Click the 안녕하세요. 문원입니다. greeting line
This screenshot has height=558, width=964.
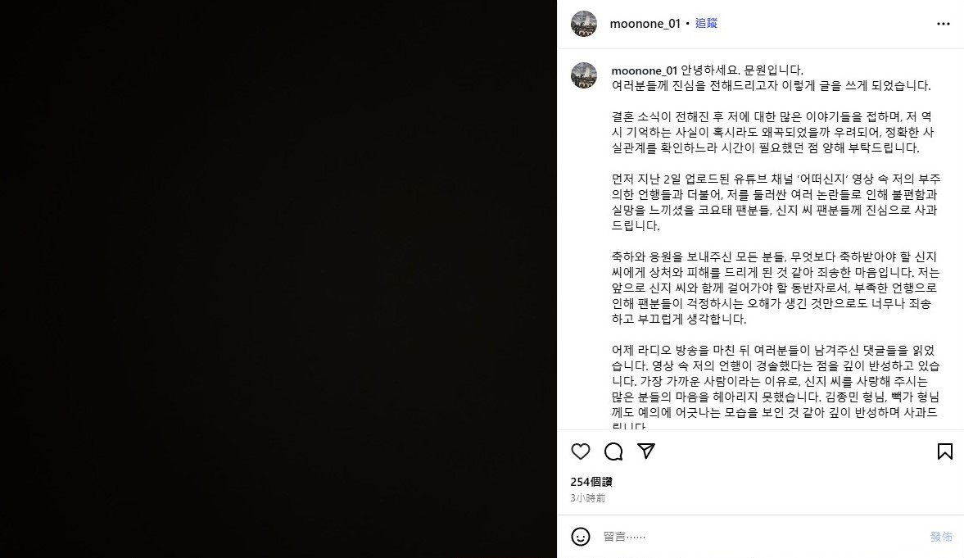coord(742,70)
